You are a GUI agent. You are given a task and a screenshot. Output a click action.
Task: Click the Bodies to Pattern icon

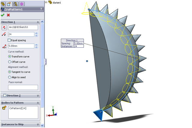point(4,108)
